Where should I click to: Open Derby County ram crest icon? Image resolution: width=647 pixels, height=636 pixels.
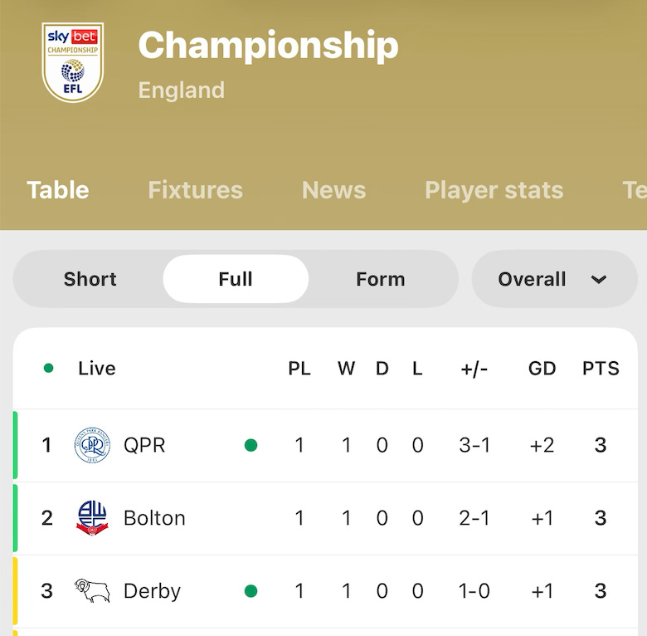coord(92,590)
